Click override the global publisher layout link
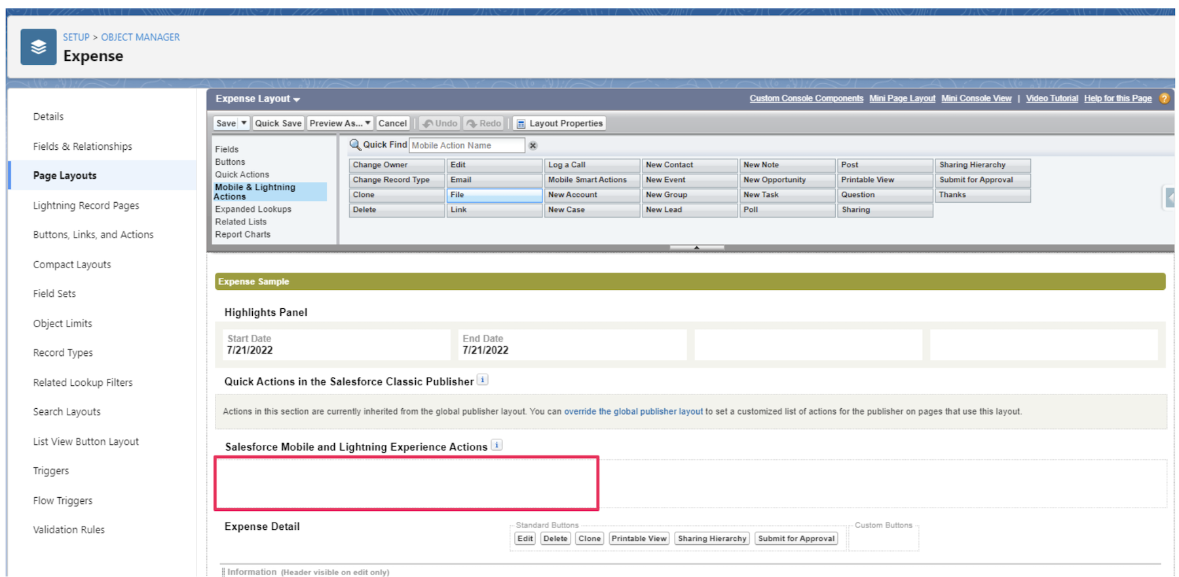 pyautogui.click(x=633, y=411)
